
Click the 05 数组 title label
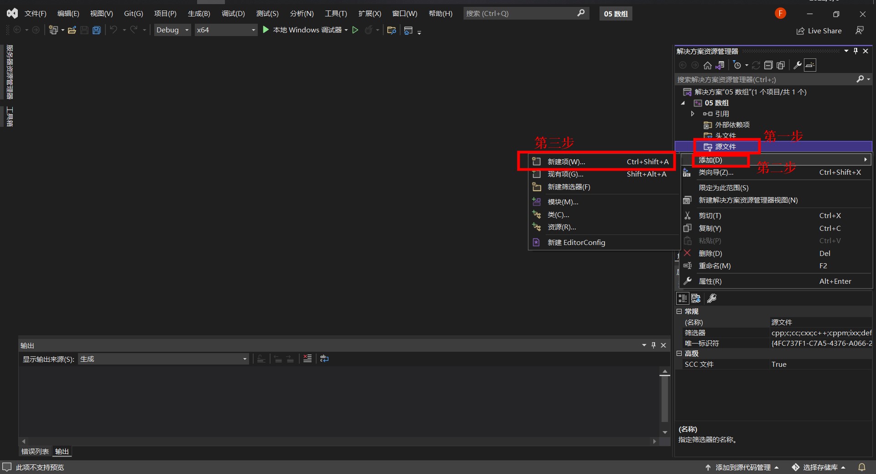tap(615, 14)
